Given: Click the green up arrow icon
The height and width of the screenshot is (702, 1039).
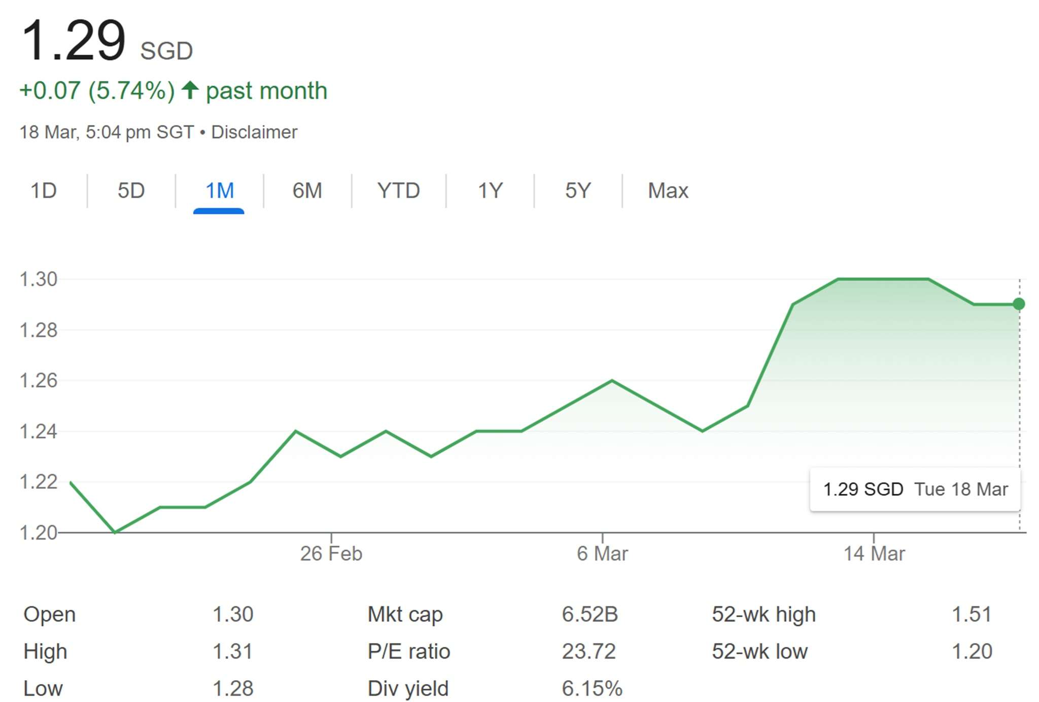Looking at the screenshot, I should [x=190, y=90].
